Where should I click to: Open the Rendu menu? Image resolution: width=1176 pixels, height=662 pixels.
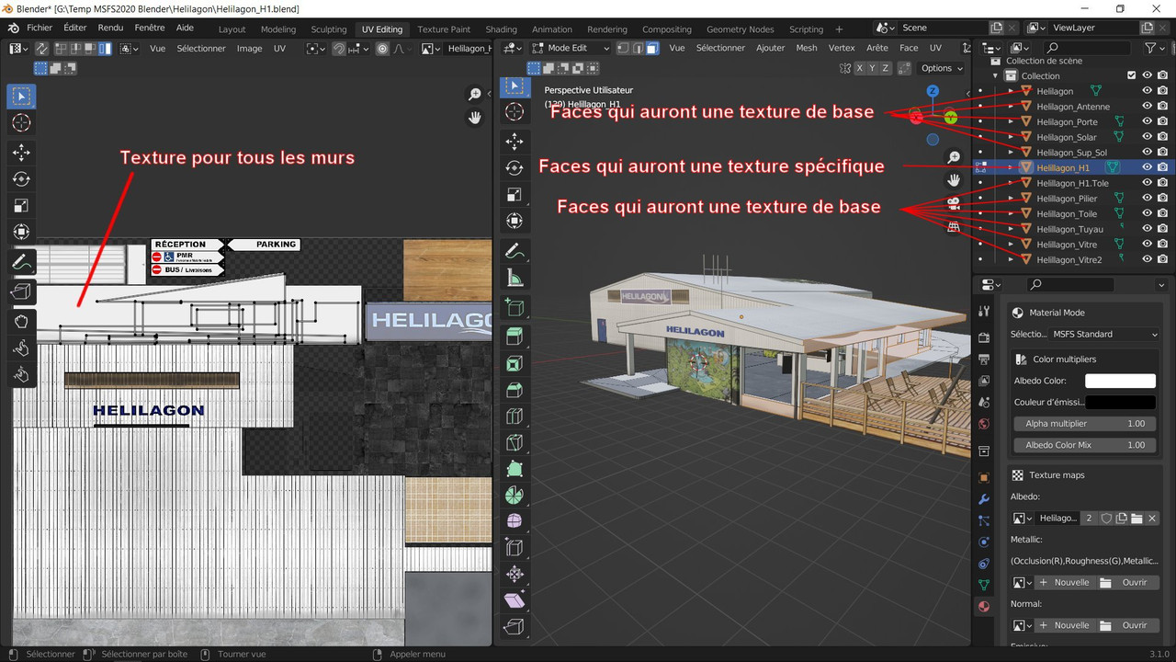click(x=110, y=28)
